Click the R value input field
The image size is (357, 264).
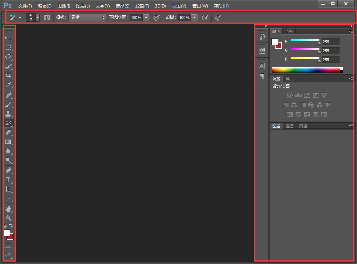pyautogui.click(x=330, y=41)
